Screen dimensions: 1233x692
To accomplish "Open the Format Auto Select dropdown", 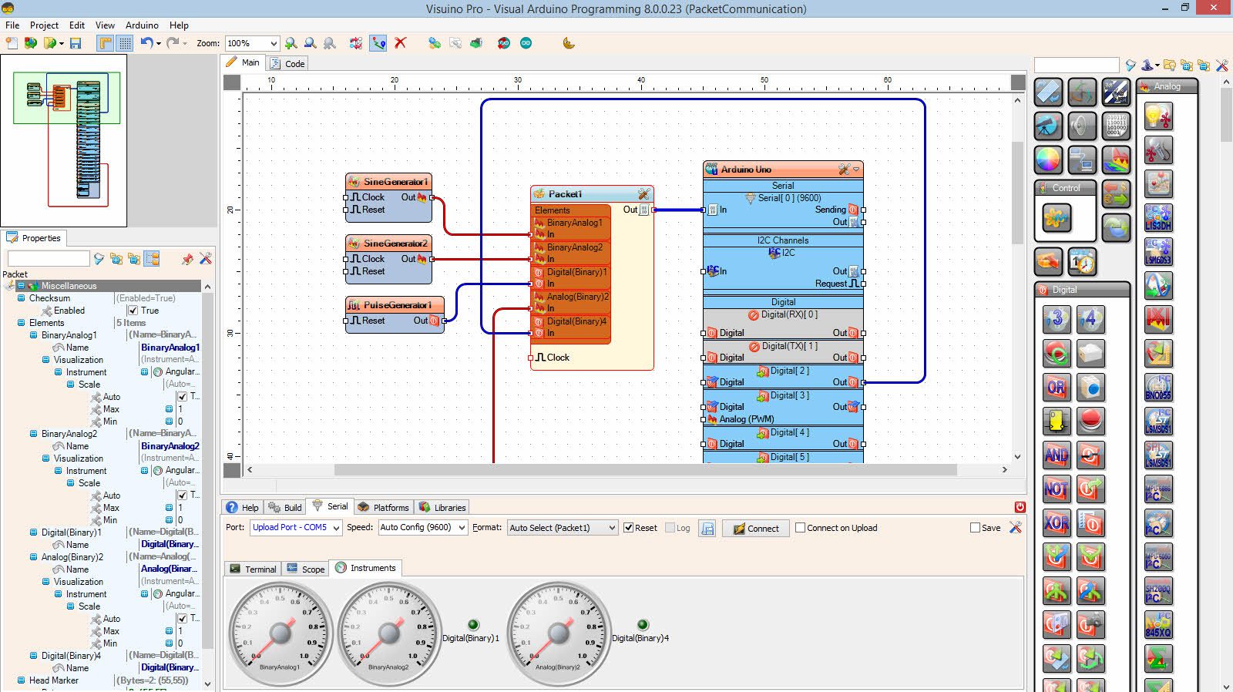I will 612,528.
